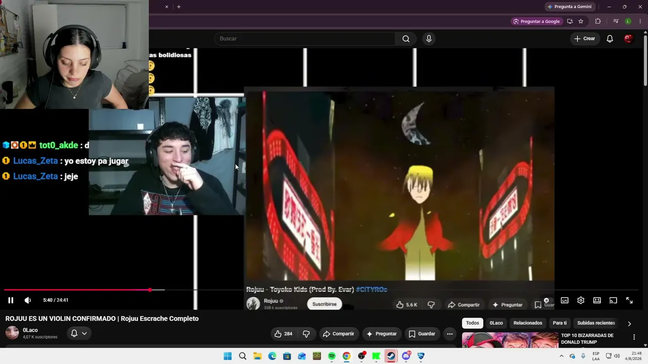Click the system tray microphone icon
The height and width of the screenshot is (364, 648).
pyautogui.click(x=583, y=356)
